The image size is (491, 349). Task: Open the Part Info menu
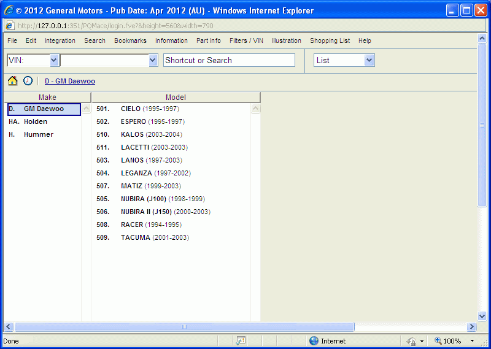point(209,40)
